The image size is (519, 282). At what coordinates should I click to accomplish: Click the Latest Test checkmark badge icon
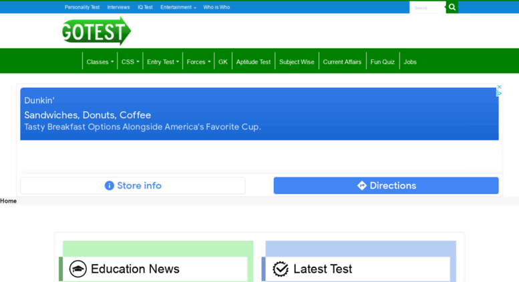pos(281,269)
